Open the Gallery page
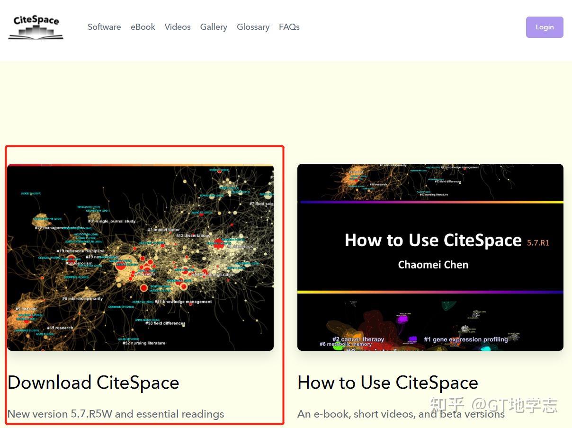Image resolution: width=572 pixels, height=428 pixels. [214, 27]
